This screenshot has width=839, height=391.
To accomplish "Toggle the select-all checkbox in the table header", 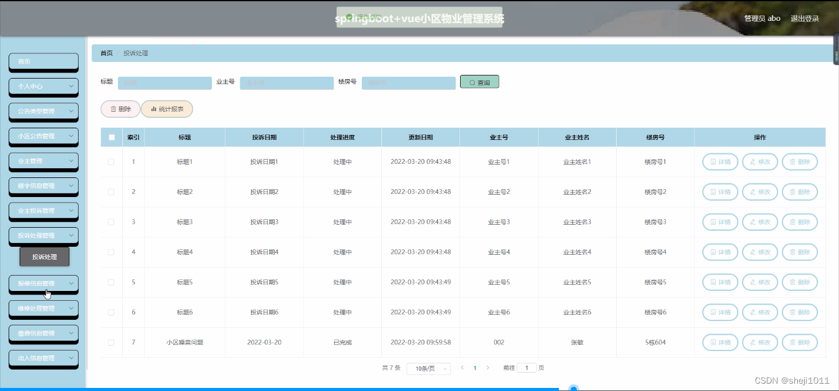I will (x=111, y=137).
